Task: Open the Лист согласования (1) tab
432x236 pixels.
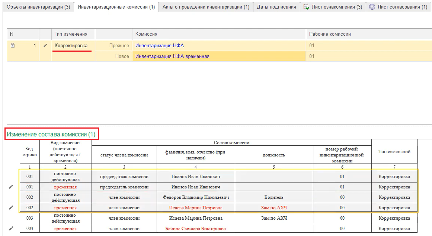Action: click(399, 7)
